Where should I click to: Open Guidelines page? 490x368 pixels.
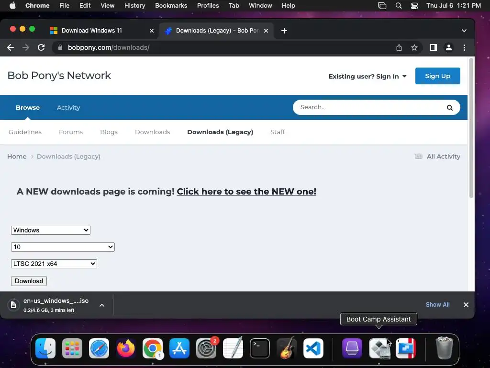(x=25, y=132)
